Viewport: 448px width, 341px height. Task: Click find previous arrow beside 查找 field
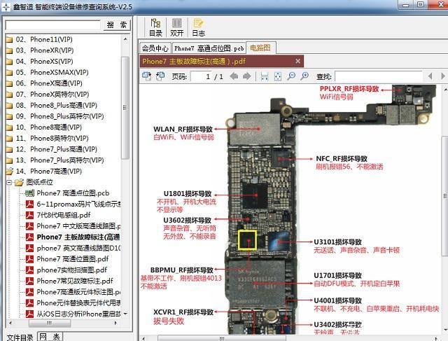(430, 76)
